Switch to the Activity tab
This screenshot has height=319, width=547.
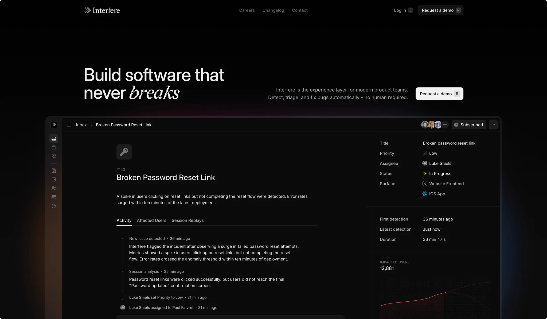click(x=124, y=220)
